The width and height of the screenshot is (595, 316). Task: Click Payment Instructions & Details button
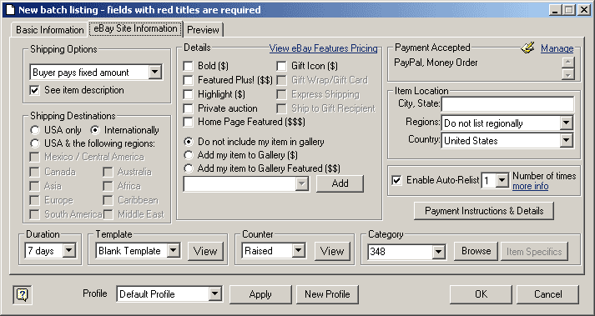coord(484,211)
